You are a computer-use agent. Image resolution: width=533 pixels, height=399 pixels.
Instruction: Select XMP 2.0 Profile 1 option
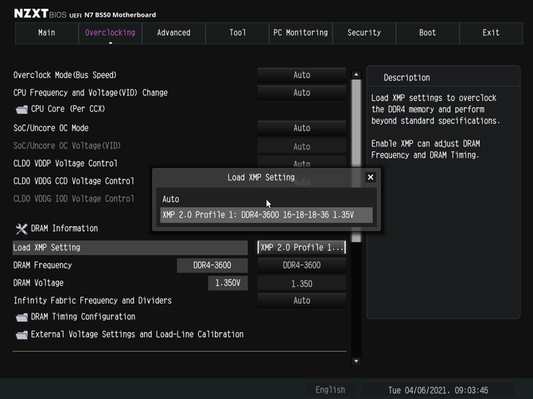(266, 215)
